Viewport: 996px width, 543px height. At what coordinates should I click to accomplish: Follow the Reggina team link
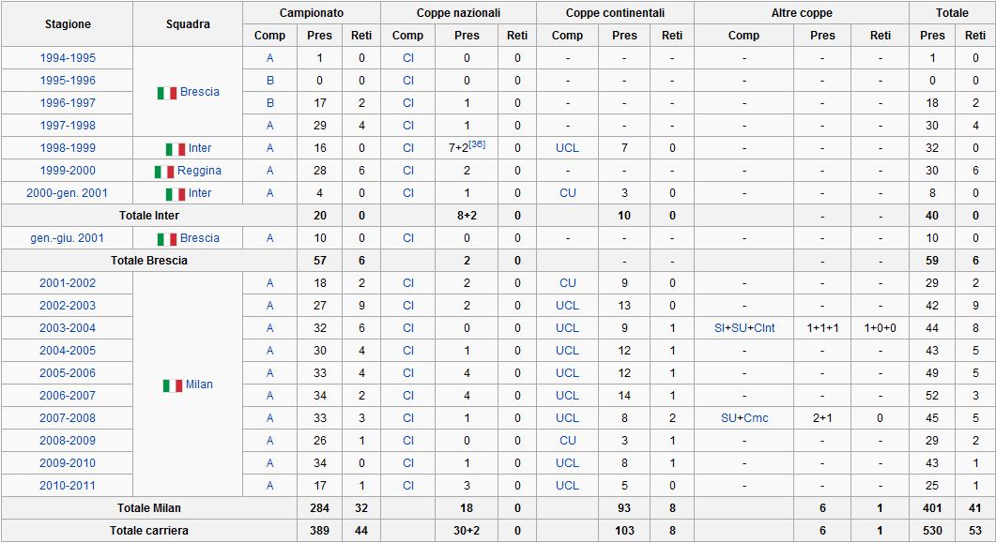(199, 171)
